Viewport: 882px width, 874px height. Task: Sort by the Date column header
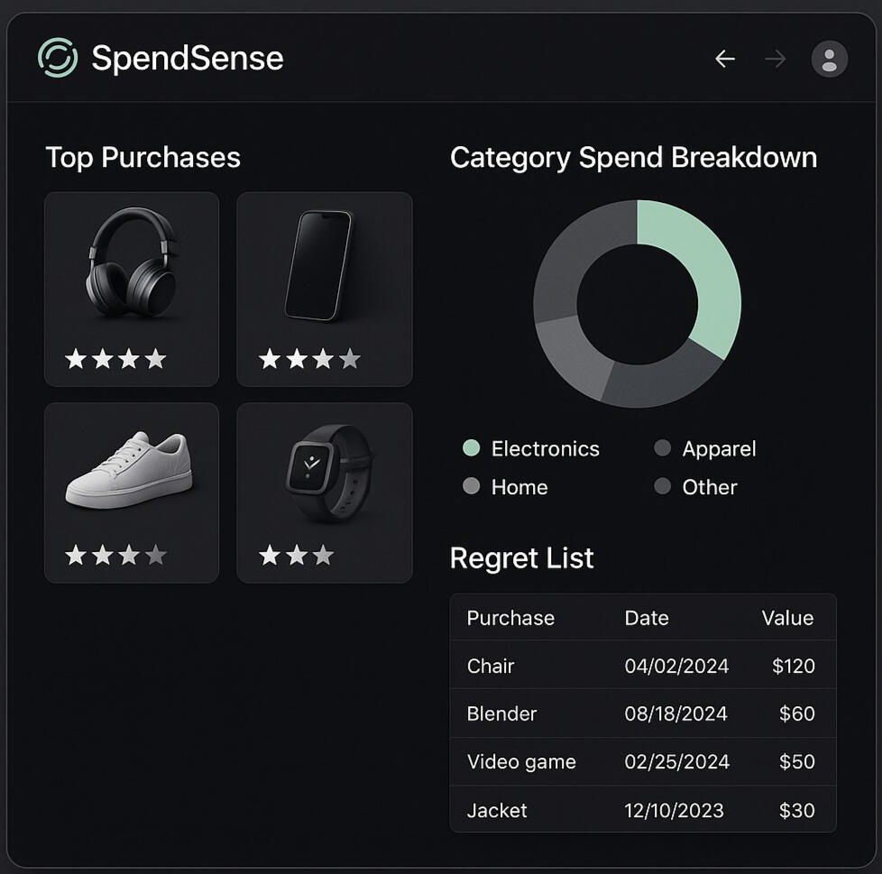pos(647,618)
